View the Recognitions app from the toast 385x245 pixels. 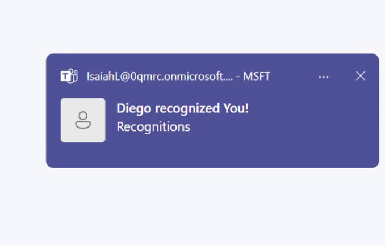[153, 127]
